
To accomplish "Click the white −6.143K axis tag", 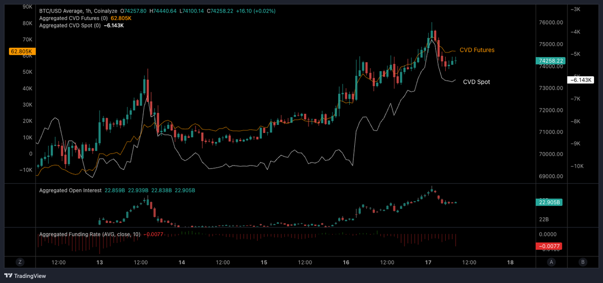I will (581, 80).
